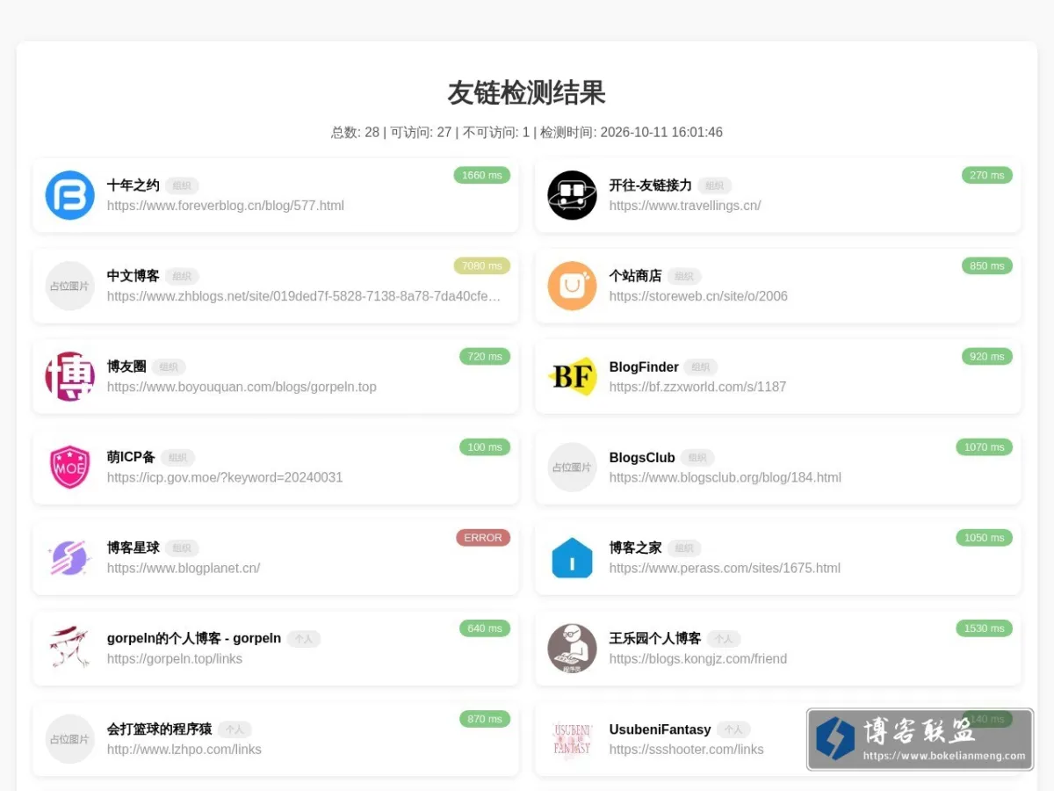The height and width of the screenshot is (791, 1054).
Task: Click the 博客之家 title text
Action: tap(636, 548)
